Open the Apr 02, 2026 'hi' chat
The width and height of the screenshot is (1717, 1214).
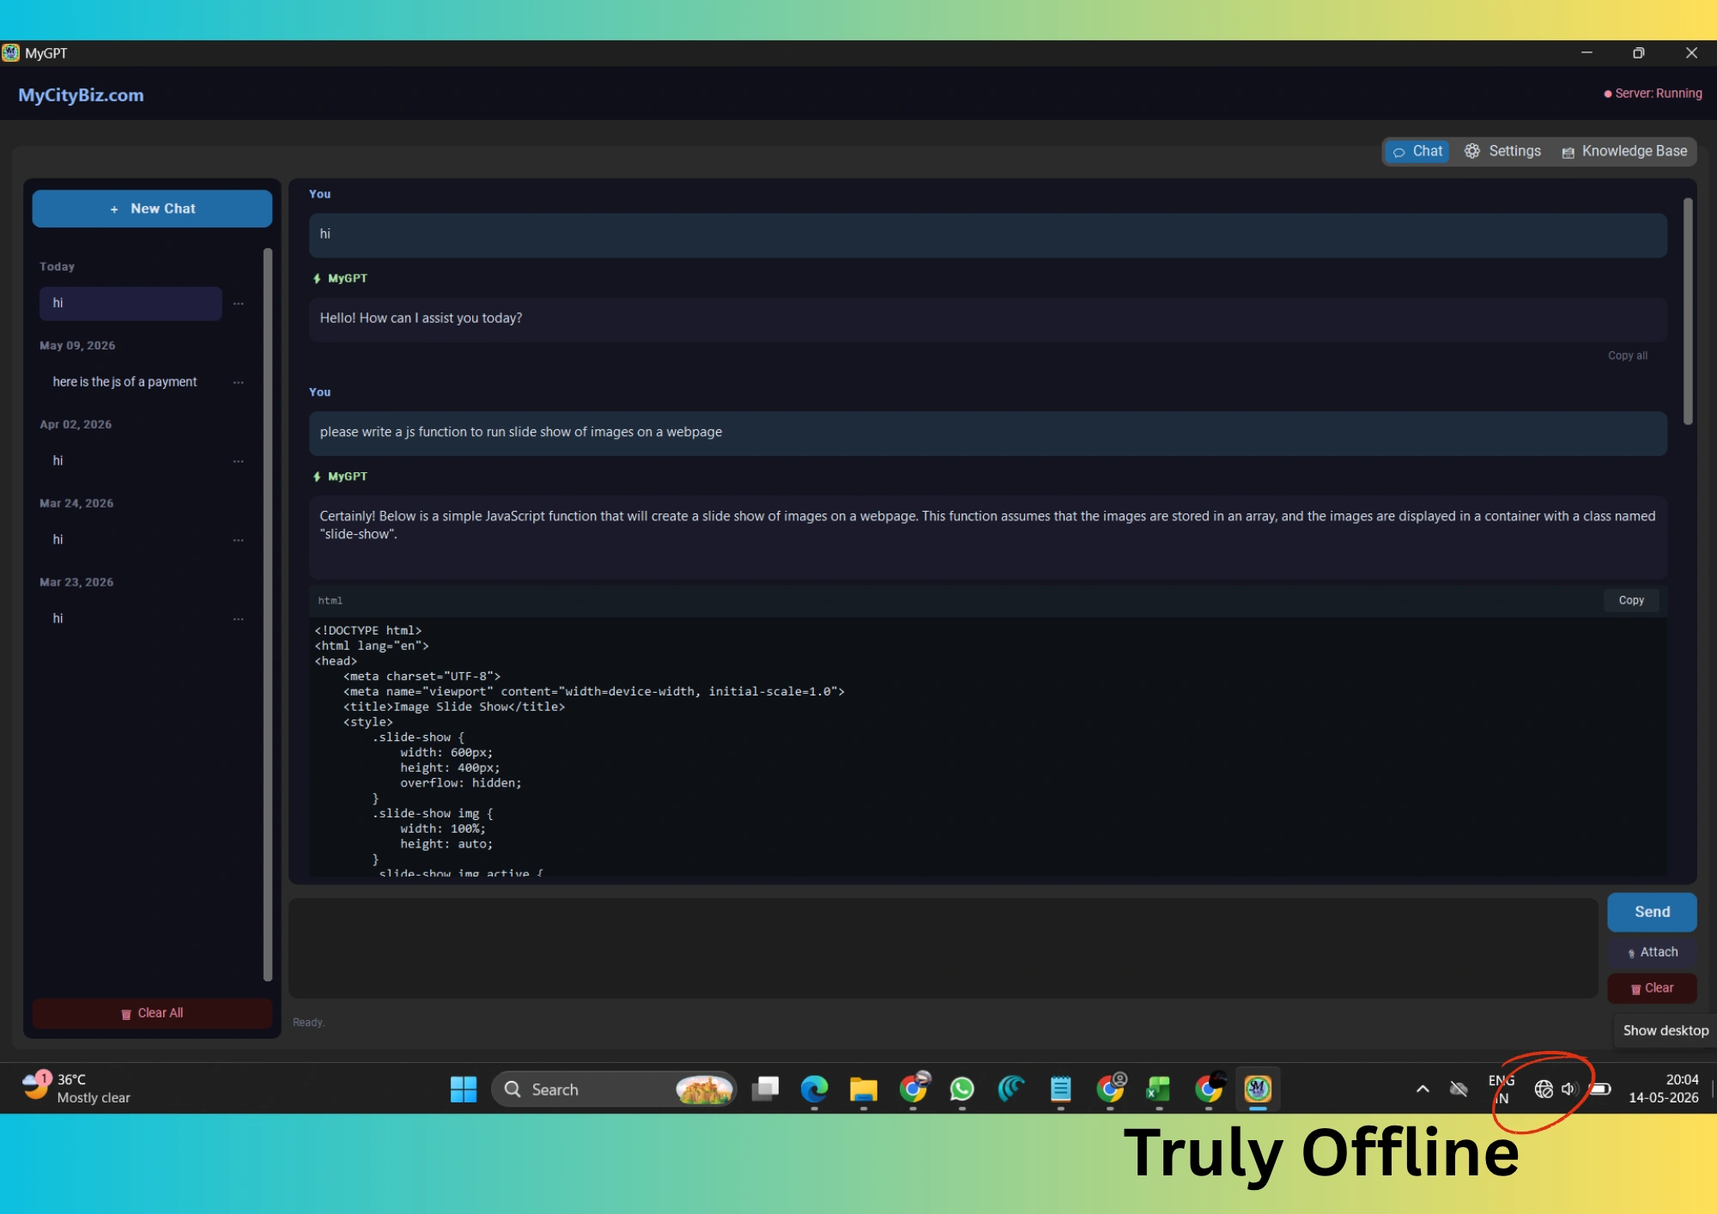[x=130, y=461]
